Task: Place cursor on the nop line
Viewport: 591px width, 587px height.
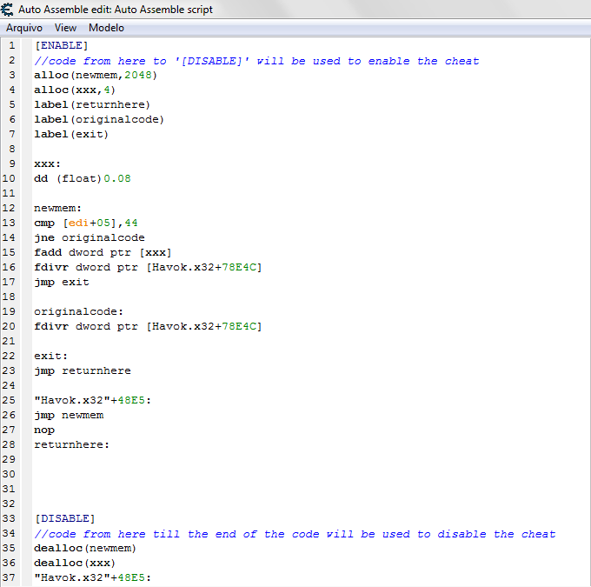Action: (44, 430)
